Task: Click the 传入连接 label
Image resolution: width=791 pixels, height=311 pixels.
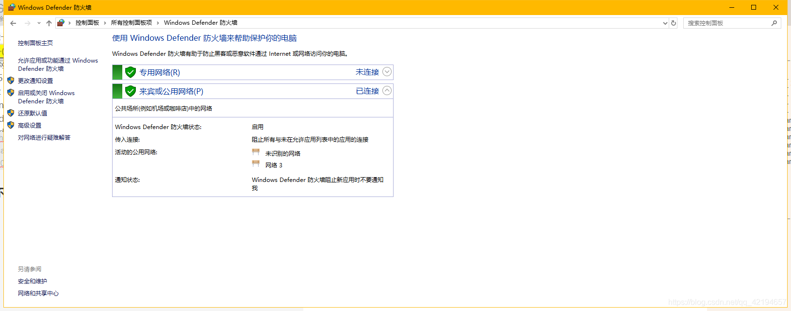Action: 127,139
